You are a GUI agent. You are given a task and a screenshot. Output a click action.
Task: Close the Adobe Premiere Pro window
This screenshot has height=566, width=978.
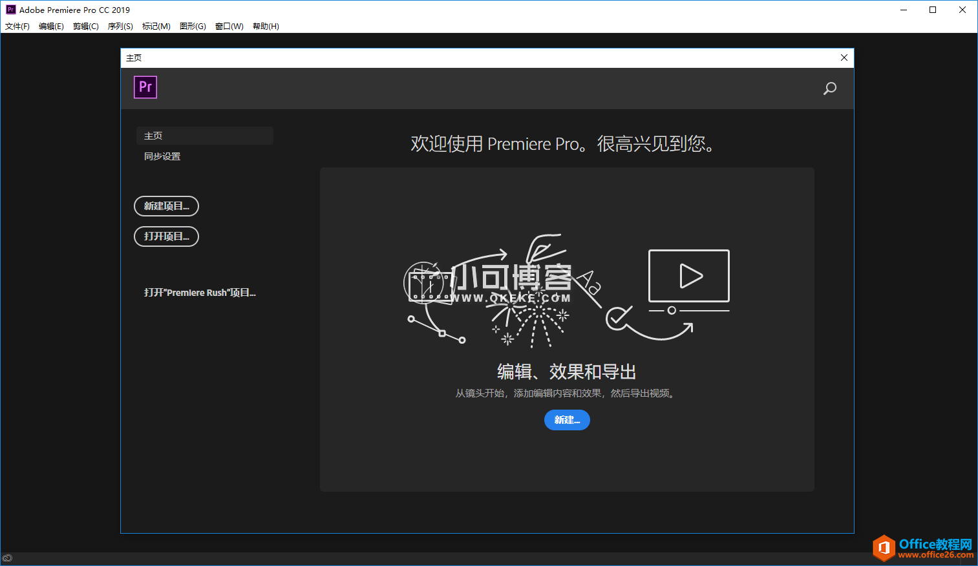tap(962, 10)
